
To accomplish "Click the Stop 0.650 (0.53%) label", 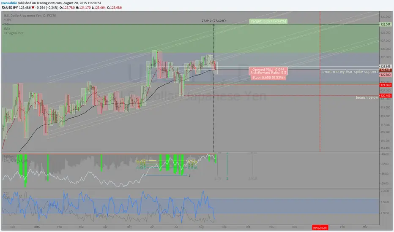I will click(268, 78).
